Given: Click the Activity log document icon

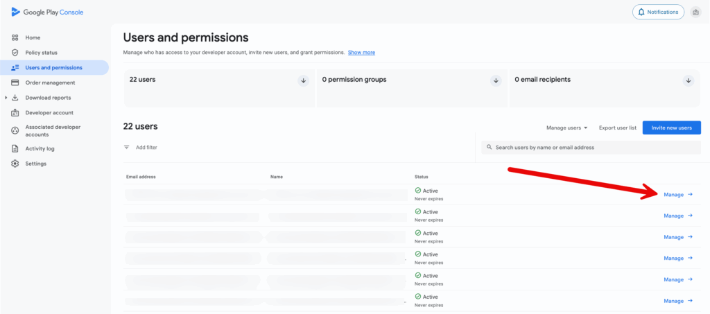Looking at the screenshot, I should 15,148.
